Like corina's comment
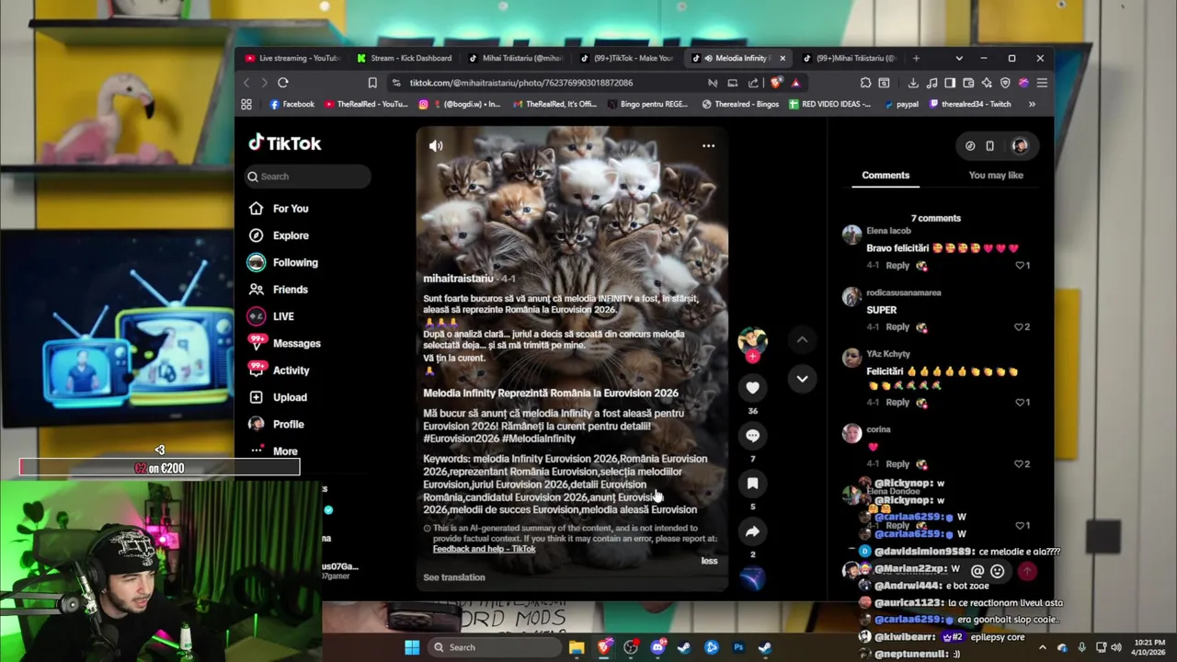This screenshot has height=662, width=1177. pos(1020,463)
